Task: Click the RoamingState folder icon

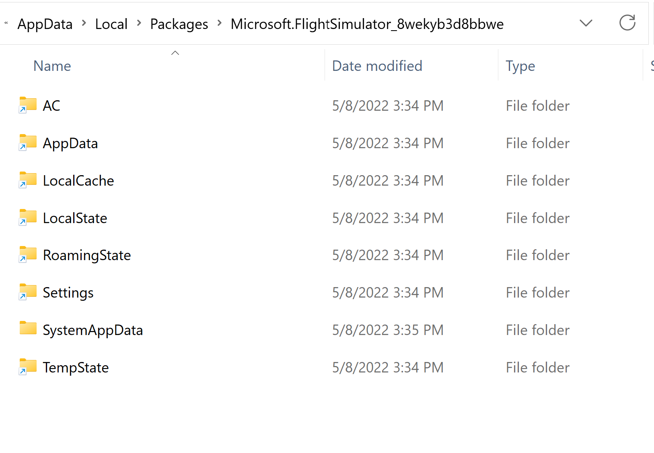Action: pos(28,254)
